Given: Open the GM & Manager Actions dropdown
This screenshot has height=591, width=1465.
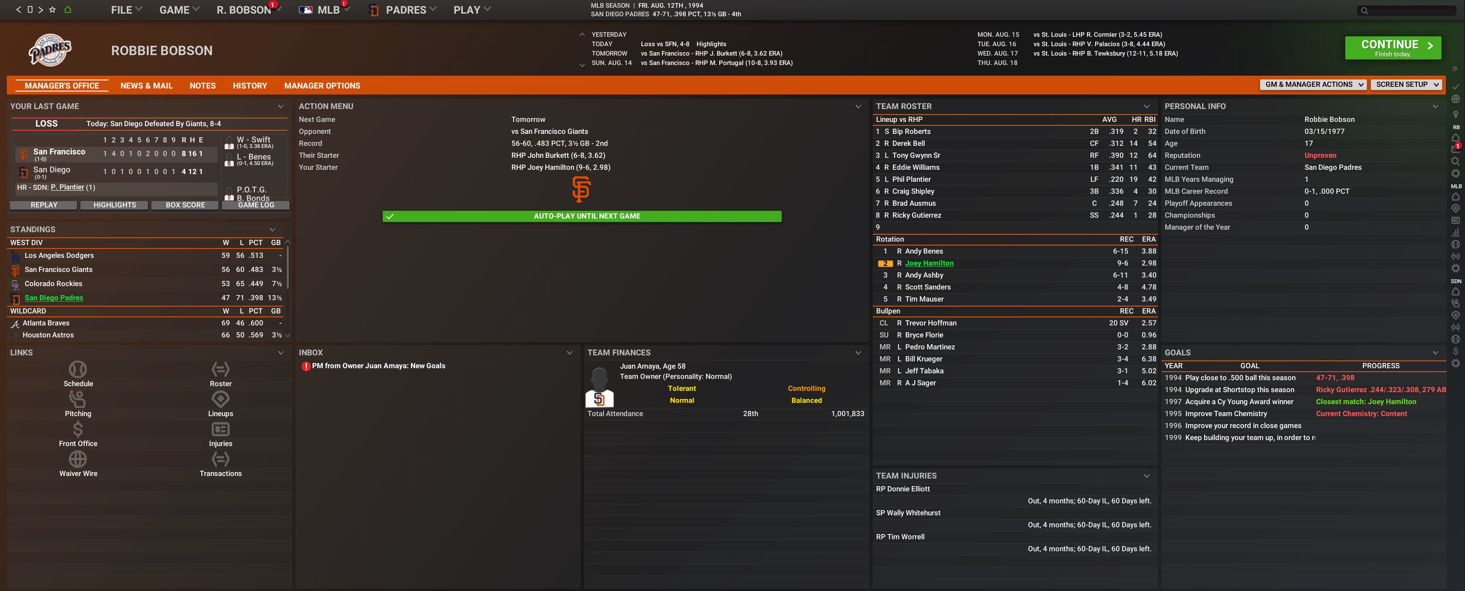Looking at the screenshot, I should click(x=1313, y=85).
